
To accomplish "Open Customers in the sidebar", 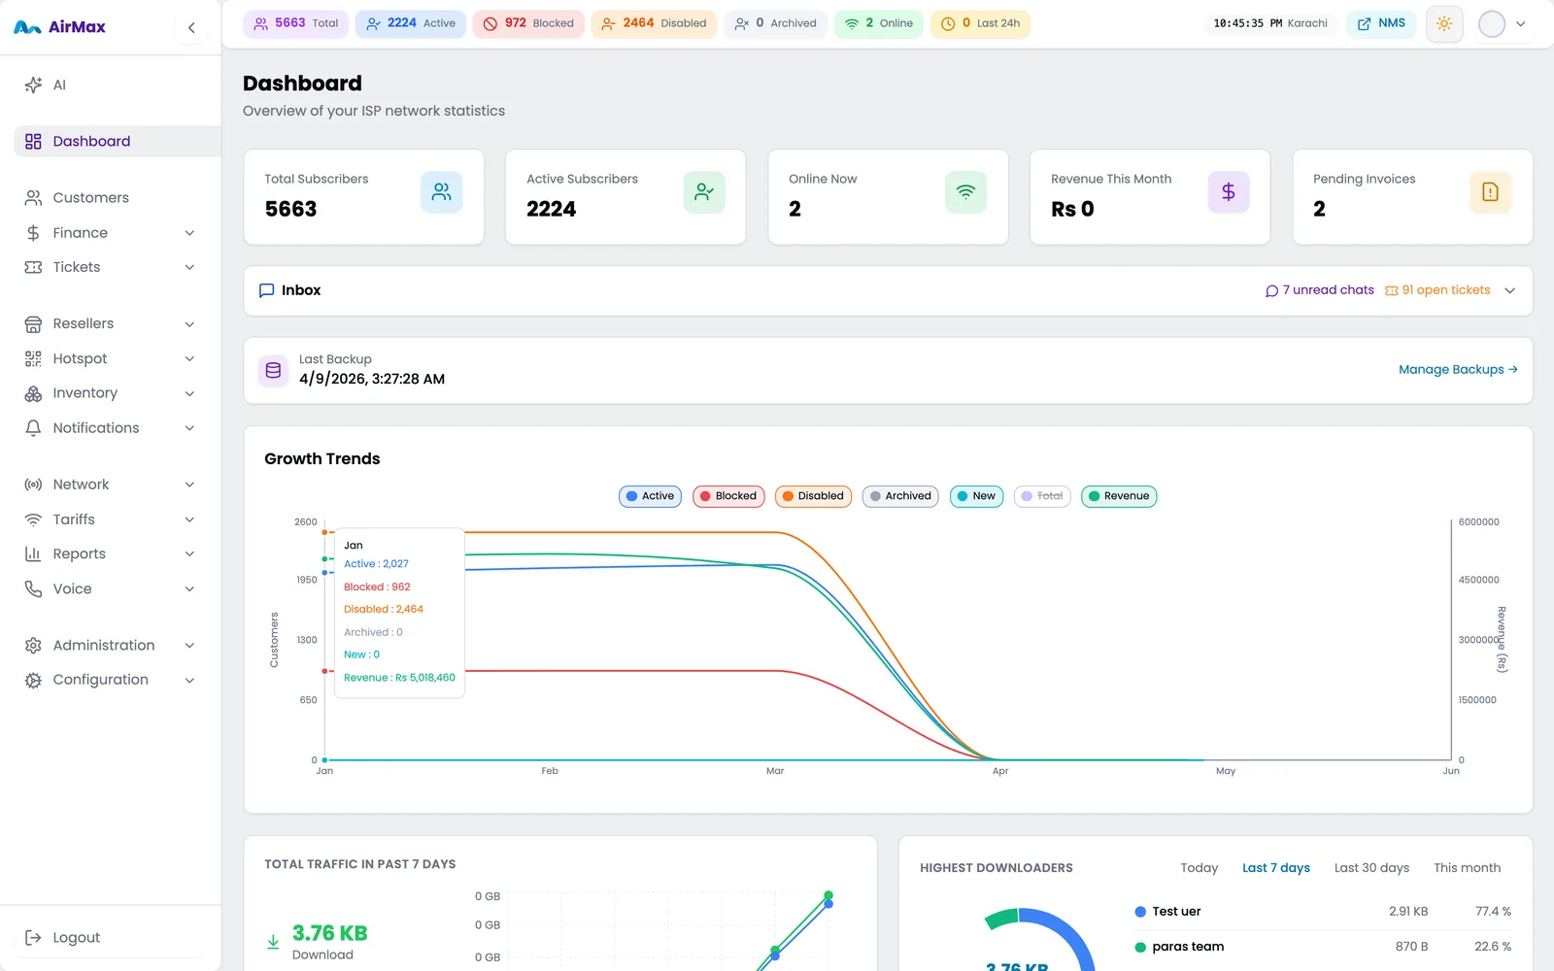I will pos(118,197).
